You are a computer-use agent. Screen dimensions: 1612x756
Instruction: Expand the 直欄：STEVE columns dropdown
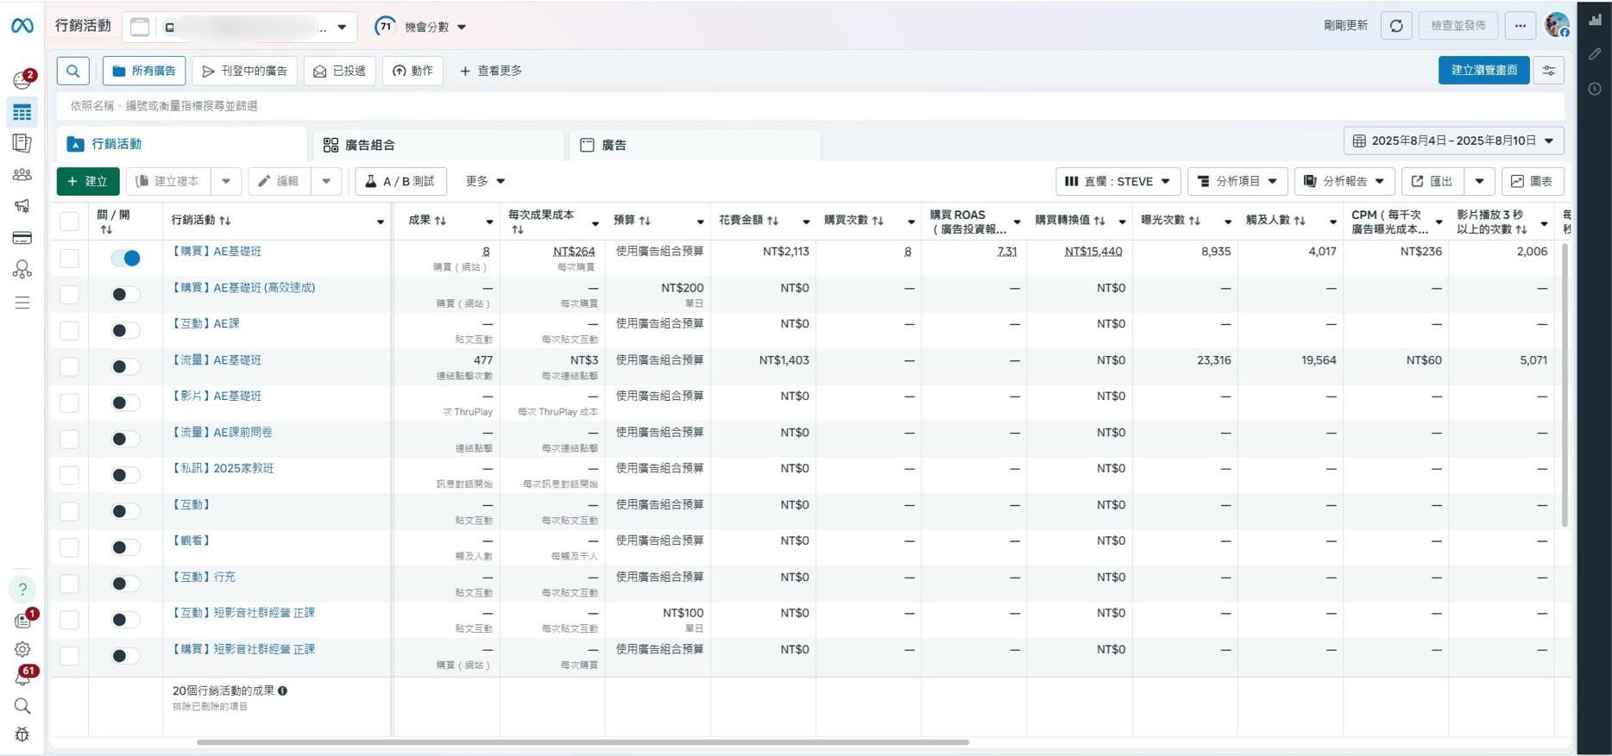click(1118, 181)
